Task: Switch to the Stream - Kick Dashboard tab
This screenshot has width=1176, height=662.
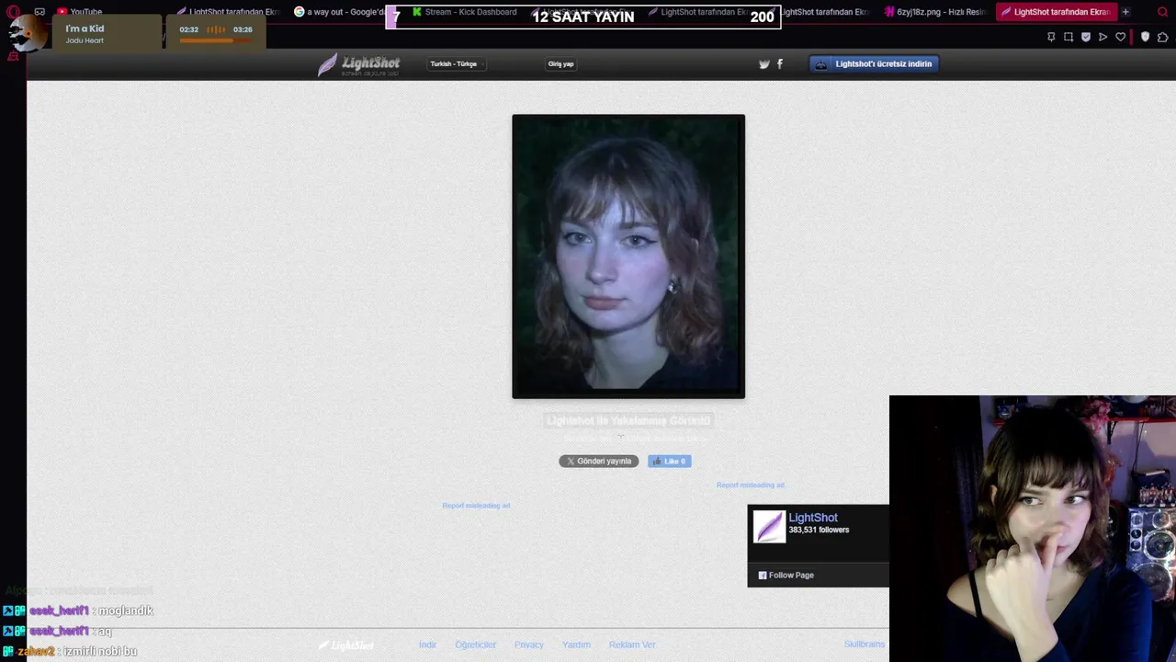Action: pos(464,12)
